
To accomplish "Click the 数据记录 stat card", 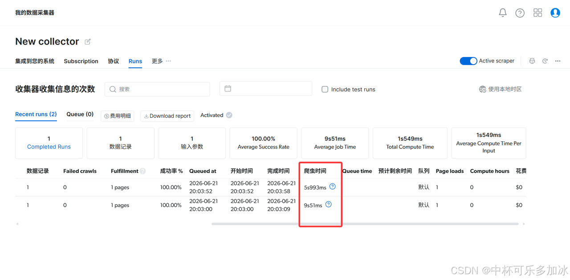I will 121,143.
